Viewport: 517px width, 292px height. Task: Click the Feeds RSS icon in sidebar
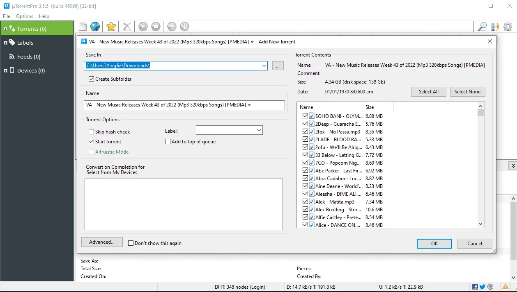(12, 57)
